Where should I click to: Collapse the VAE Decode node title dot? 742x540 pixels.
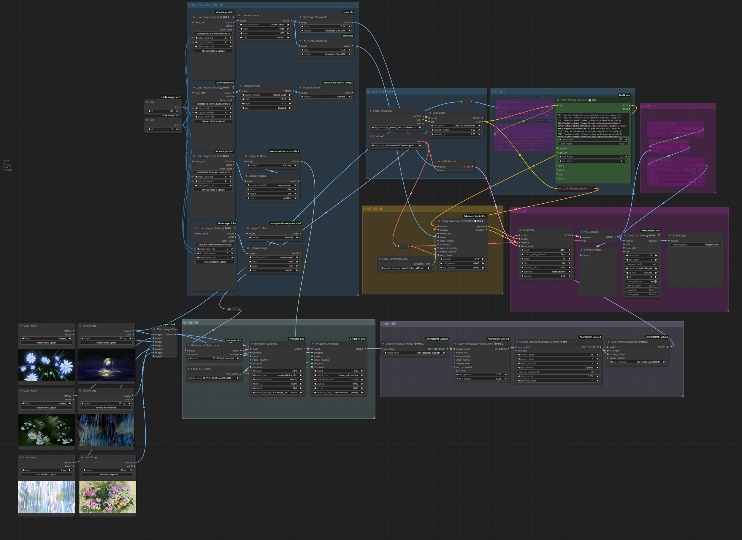(581, 232)
